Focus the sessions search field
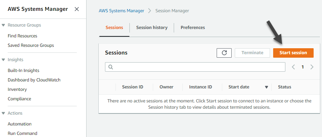Image resolution: width=322 pixels, height=137 pixels. [x=195, y=67]
